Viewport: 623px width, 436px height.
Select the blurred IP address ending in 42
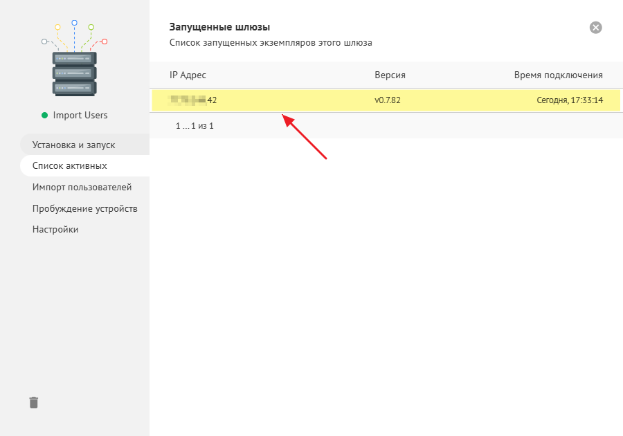[193, 100]
